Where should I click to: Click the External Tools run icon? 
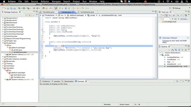[28, 8]
